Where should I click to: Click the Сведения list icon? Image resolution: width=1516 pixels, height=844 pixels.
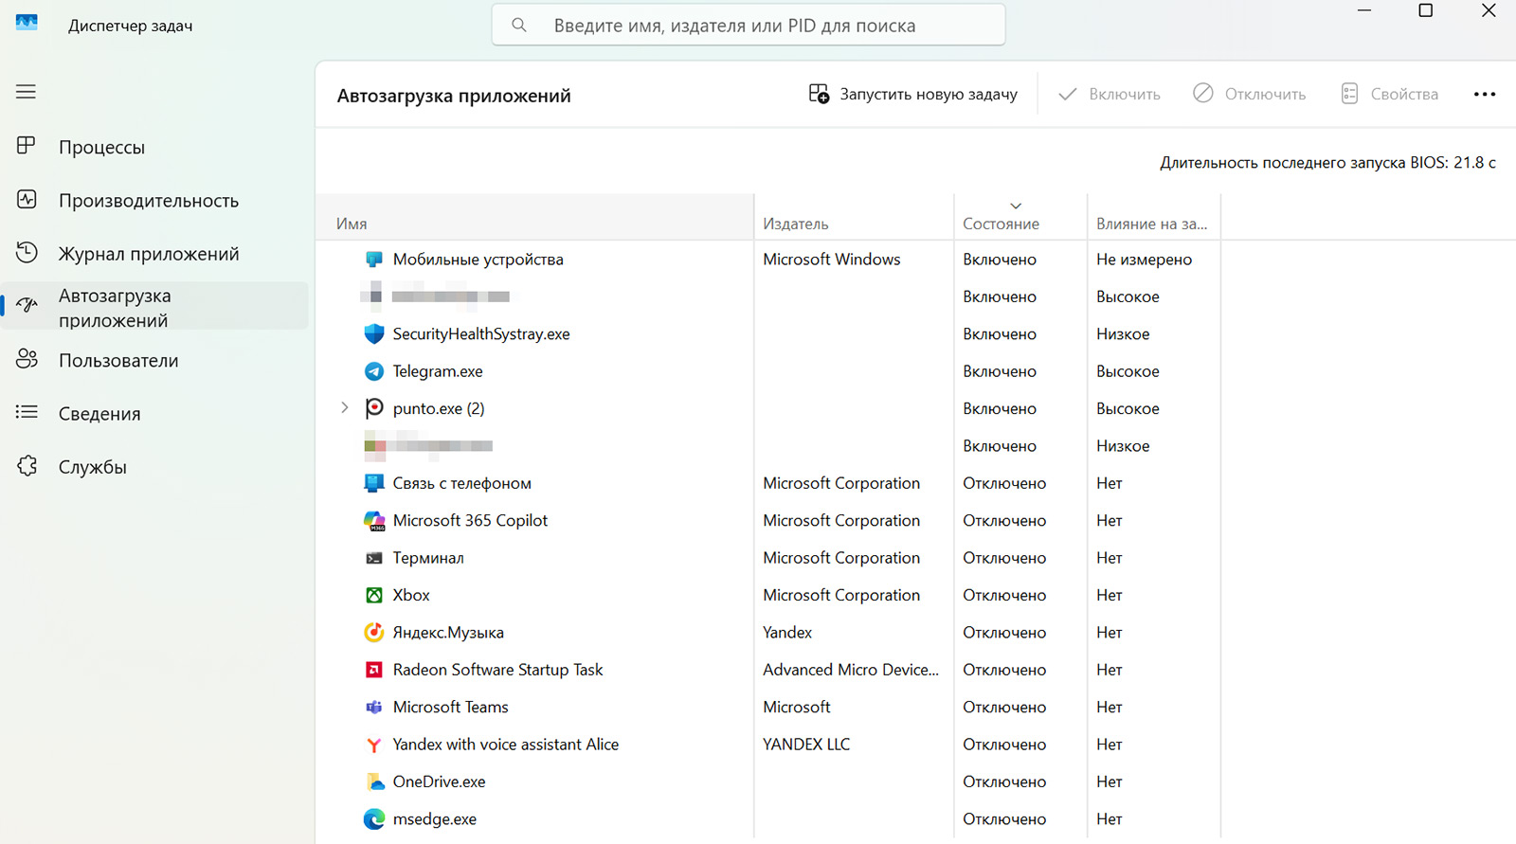pos(27,412)
